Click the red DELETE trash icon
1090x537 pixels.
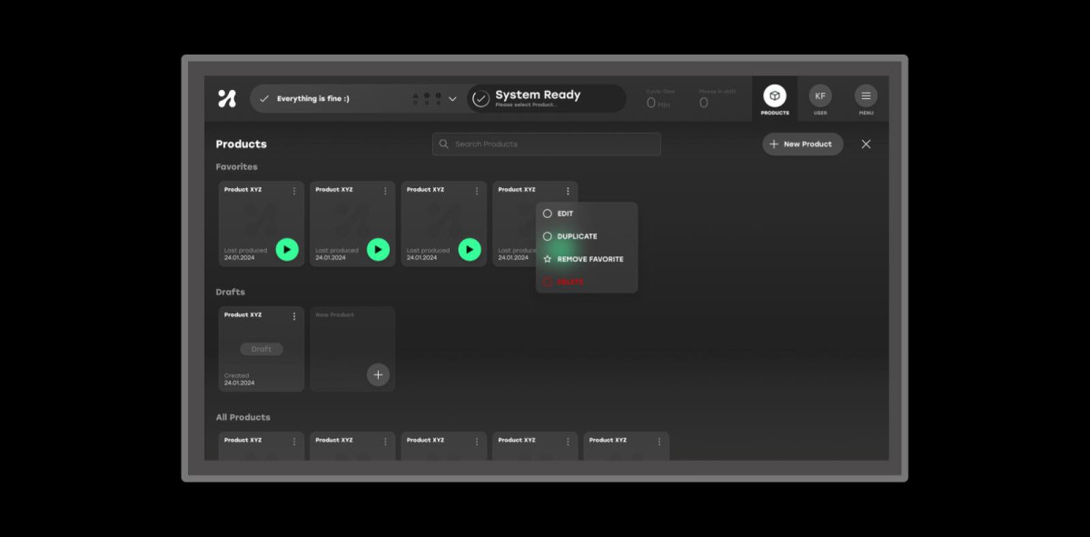[547, 281]
